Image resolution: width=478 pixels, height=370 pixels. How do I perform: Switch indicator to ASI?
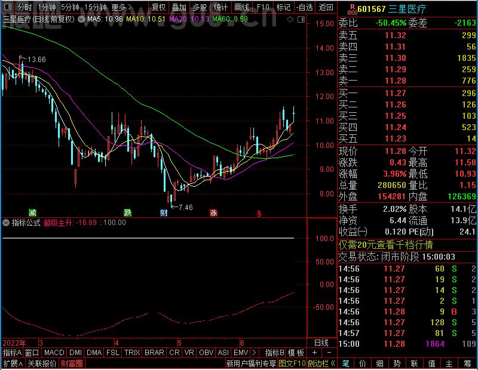pos(223,353)
